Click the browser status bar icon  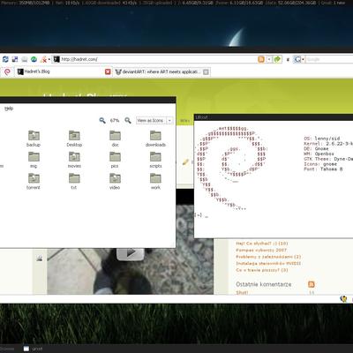click(343, 299)
